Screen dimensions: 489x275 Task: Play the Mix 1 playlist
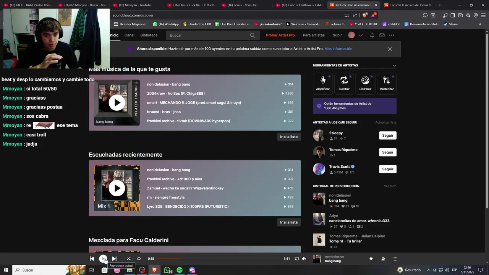point(117,188)
